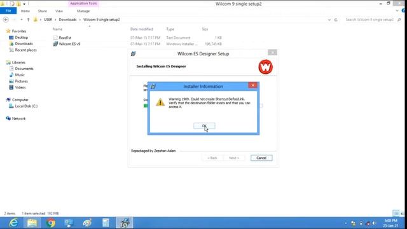Expand the ribbon chevron

coord(397,11)
